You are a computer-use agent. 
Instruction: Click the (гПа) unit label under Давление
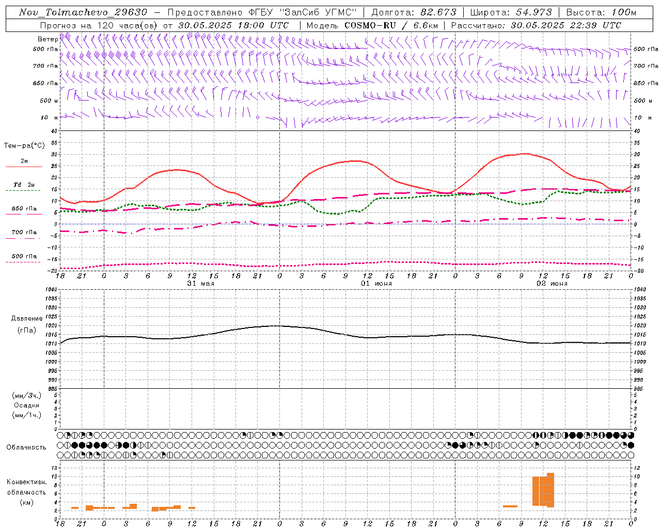(x=27, y=331)
